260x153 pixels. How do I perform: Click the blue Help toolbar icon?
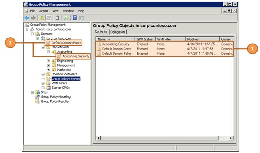75,18
